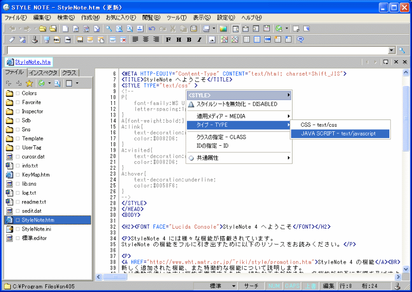
Task: Insert CSS stylesheet tag icon
Action: pos(80,40)
